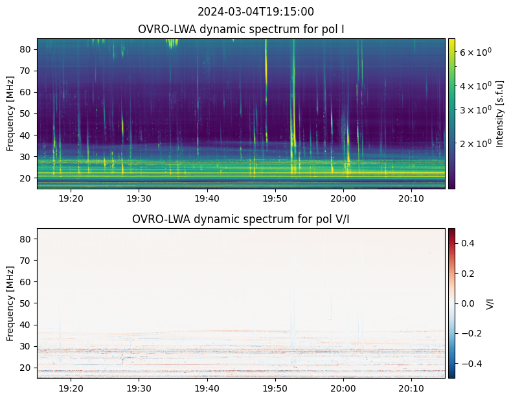Click the lower plot's "Frequency [MHz]" label
The height and width of the screenshot is (400, 511).
[10, 303]
